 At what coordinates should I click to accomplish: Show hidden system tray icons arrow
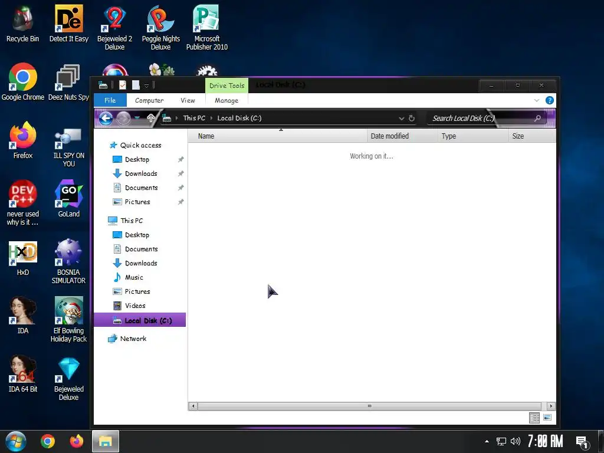487,441
